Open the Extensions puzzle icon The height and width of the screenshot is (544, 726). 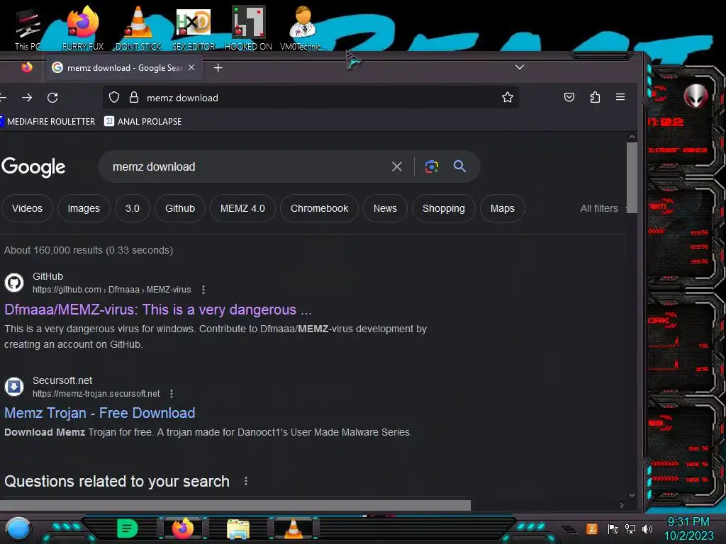point(595,97)
